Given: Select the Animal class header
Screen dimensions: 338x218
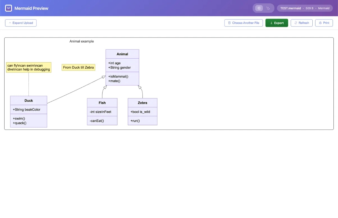Looking at the screenshot, I should (x=122, y=54).
